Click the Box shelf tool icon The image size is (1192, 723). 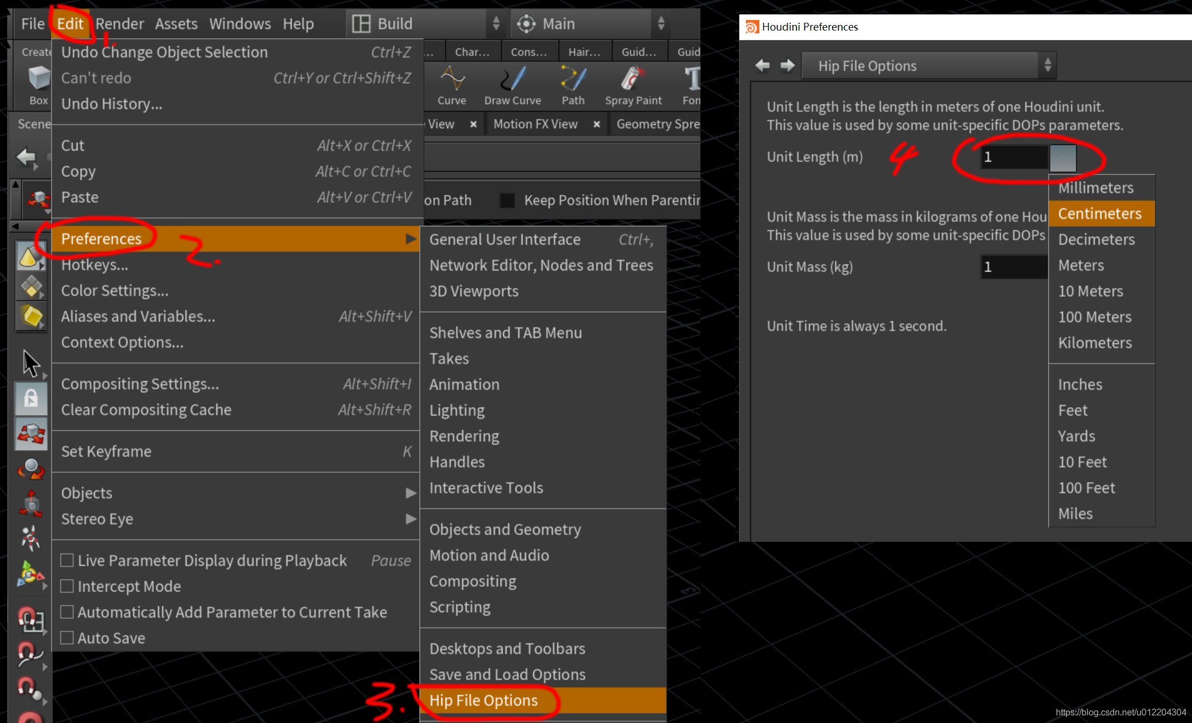coord(38,78)
